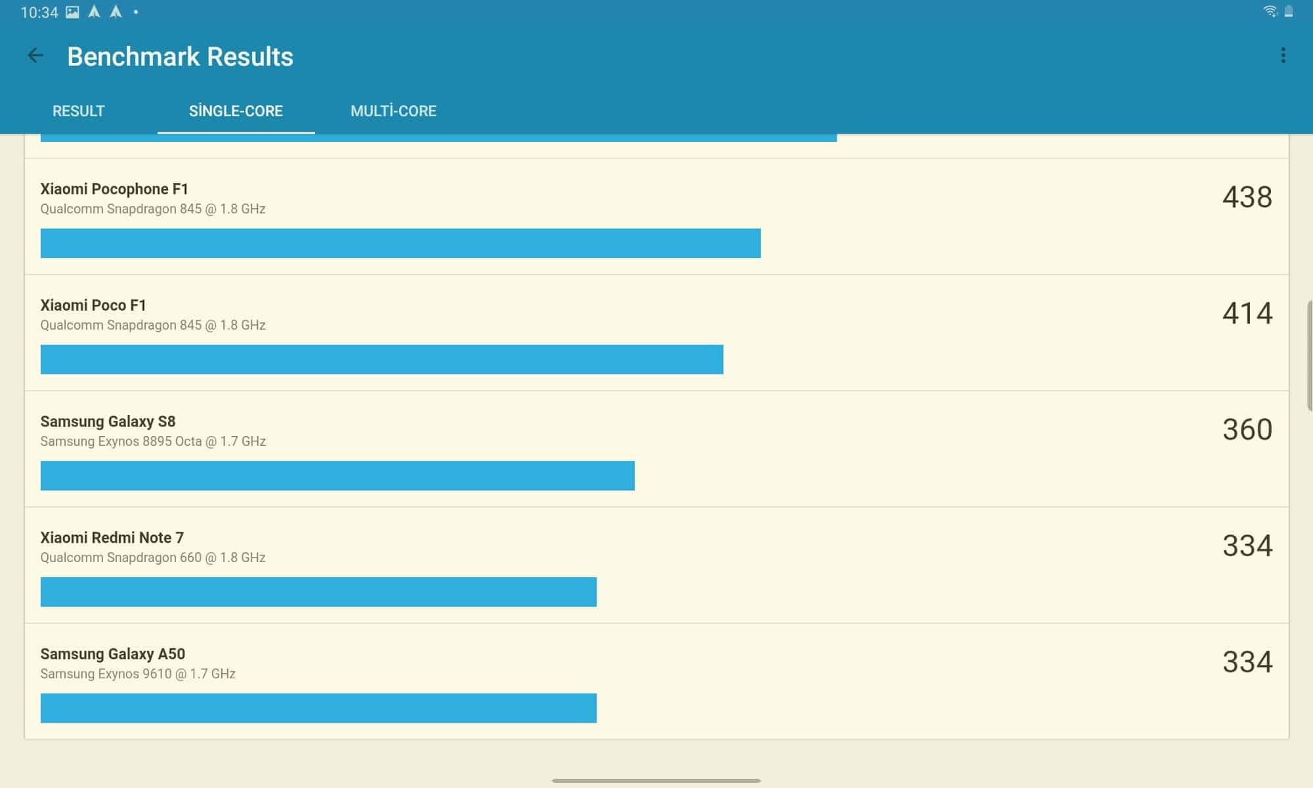
Task: Tap the bottom navigation gesture handle
Action: [x=656, y=781]
